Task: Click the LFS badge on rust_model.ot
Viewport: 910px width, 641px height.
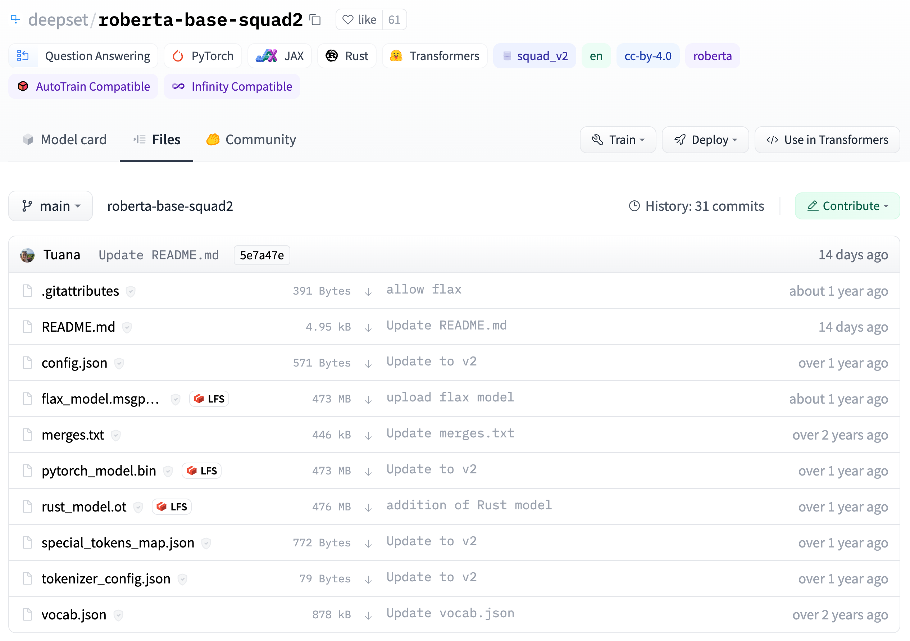Action: click(x=172, y=507)
